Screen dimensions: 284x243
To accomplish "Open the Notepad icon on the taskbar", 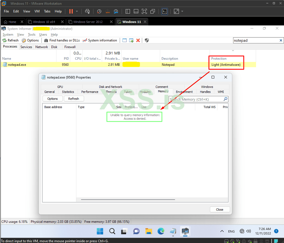I will coord(173,231).
